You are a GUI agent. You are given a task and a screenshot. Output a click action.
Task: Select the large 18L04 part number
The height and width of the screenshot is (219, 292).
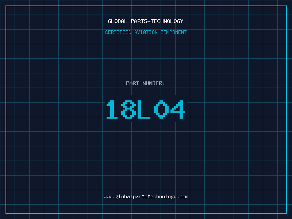pos(146,109)
